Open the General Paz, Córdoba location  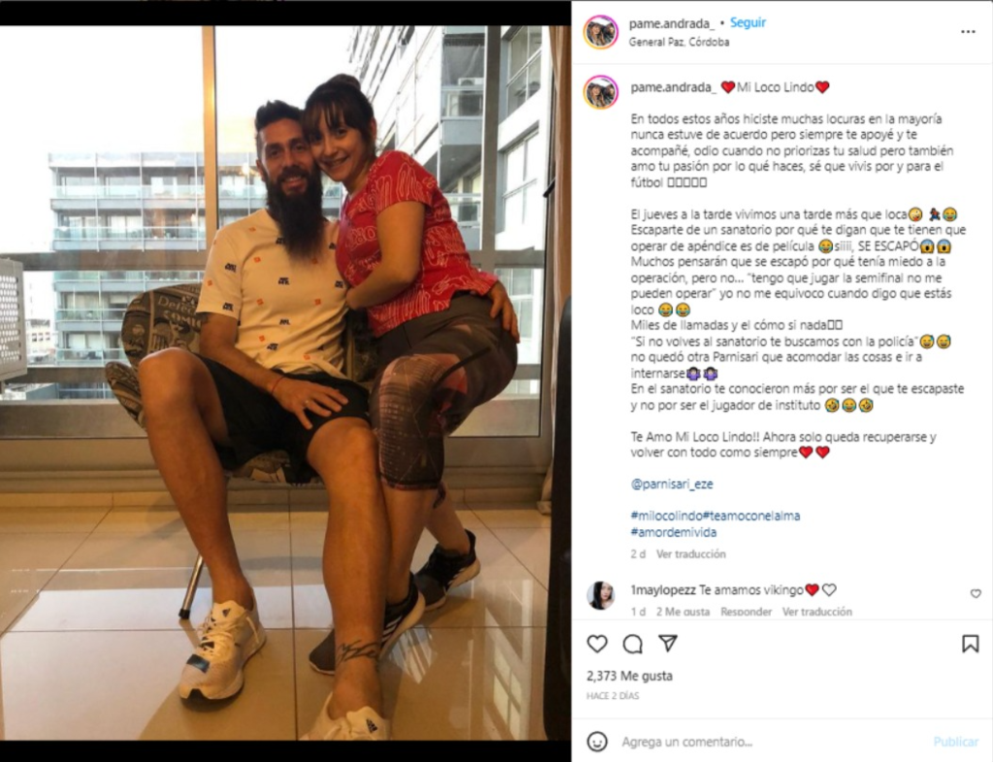pyautogui.click(x=679, y=42)
